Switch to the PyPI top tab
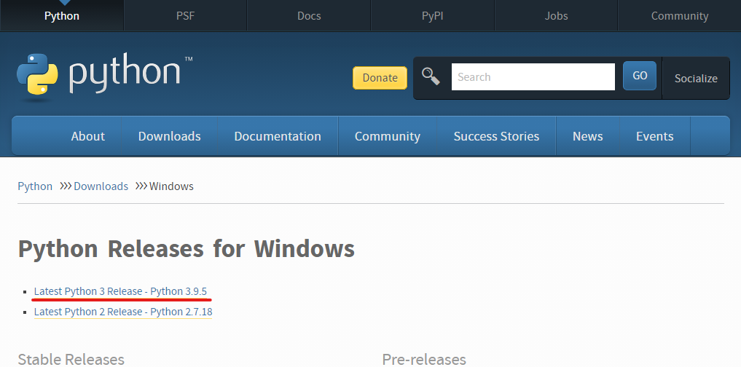Image resolution: width=741 pixels, height=367 pixels. 432,15
